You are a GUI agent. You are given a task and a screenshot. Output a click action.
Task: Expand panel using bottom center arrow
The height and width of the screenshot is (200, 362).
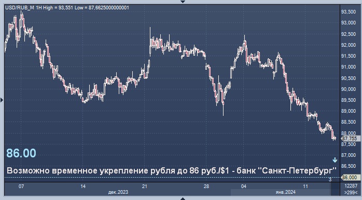[183, 198]
